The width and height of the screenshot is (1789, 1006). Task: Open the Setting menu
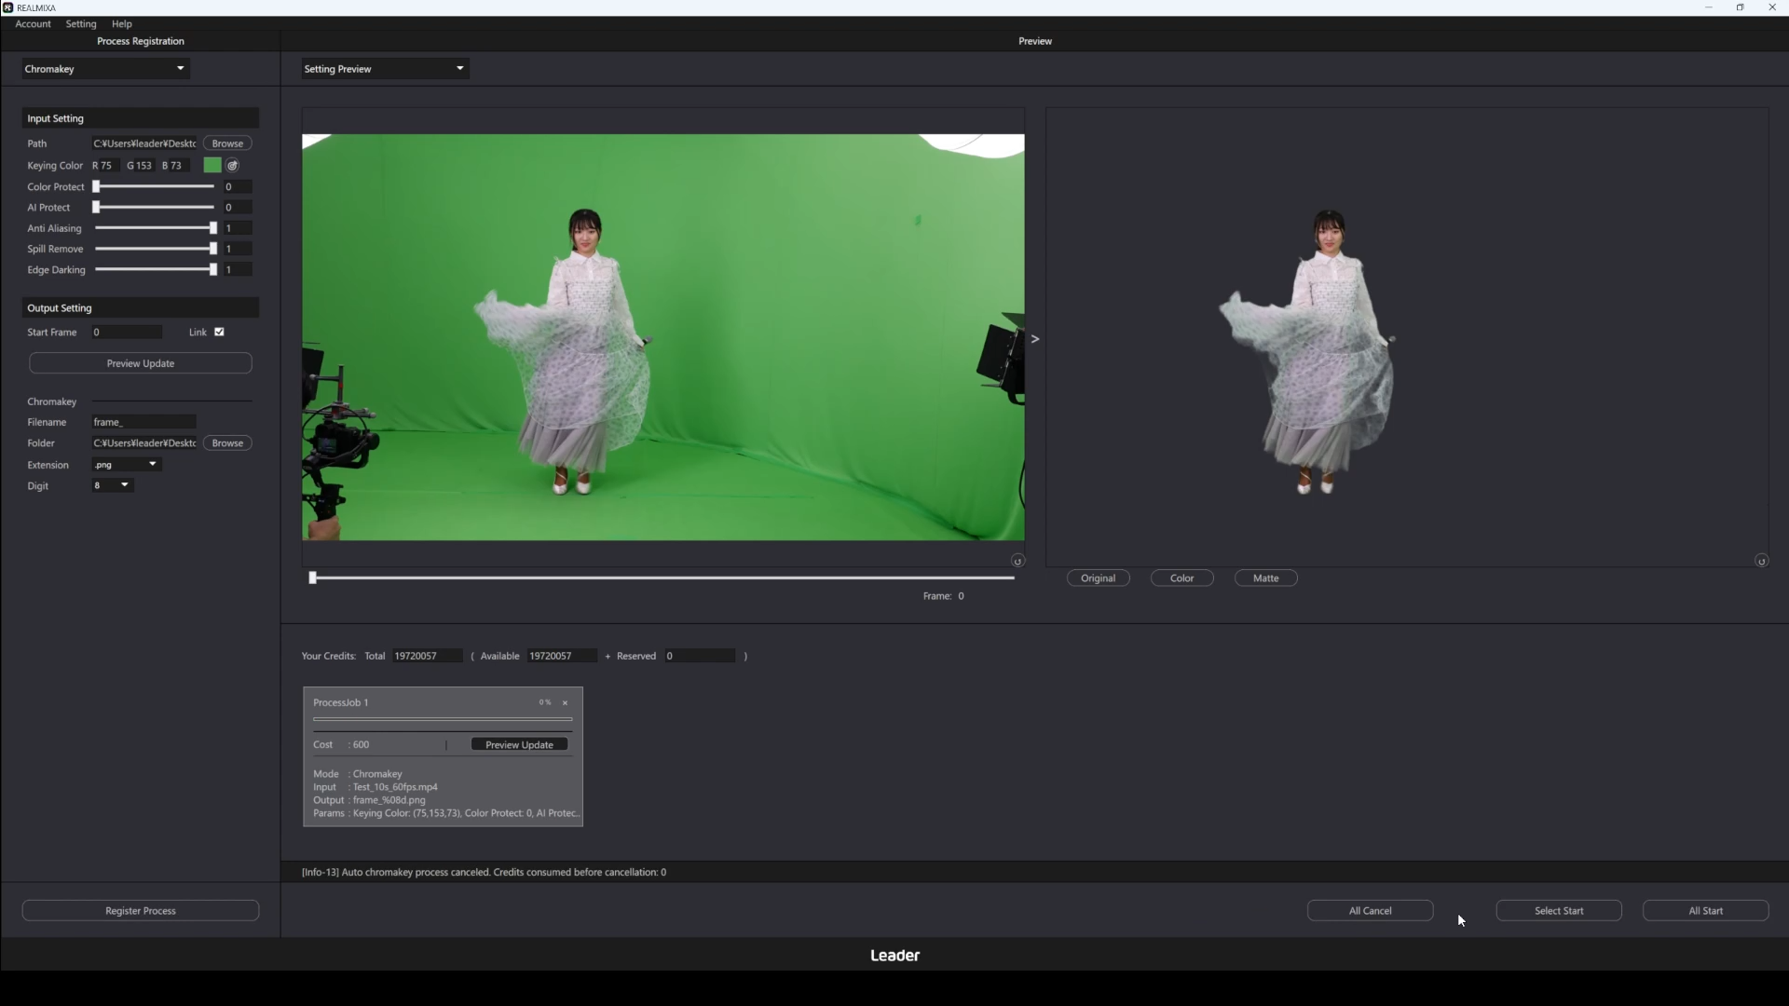(x=81, y=24)
